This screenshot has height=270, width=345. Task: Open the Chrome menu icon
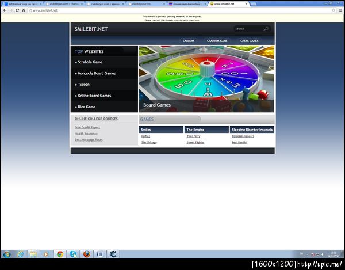point(340,10)
